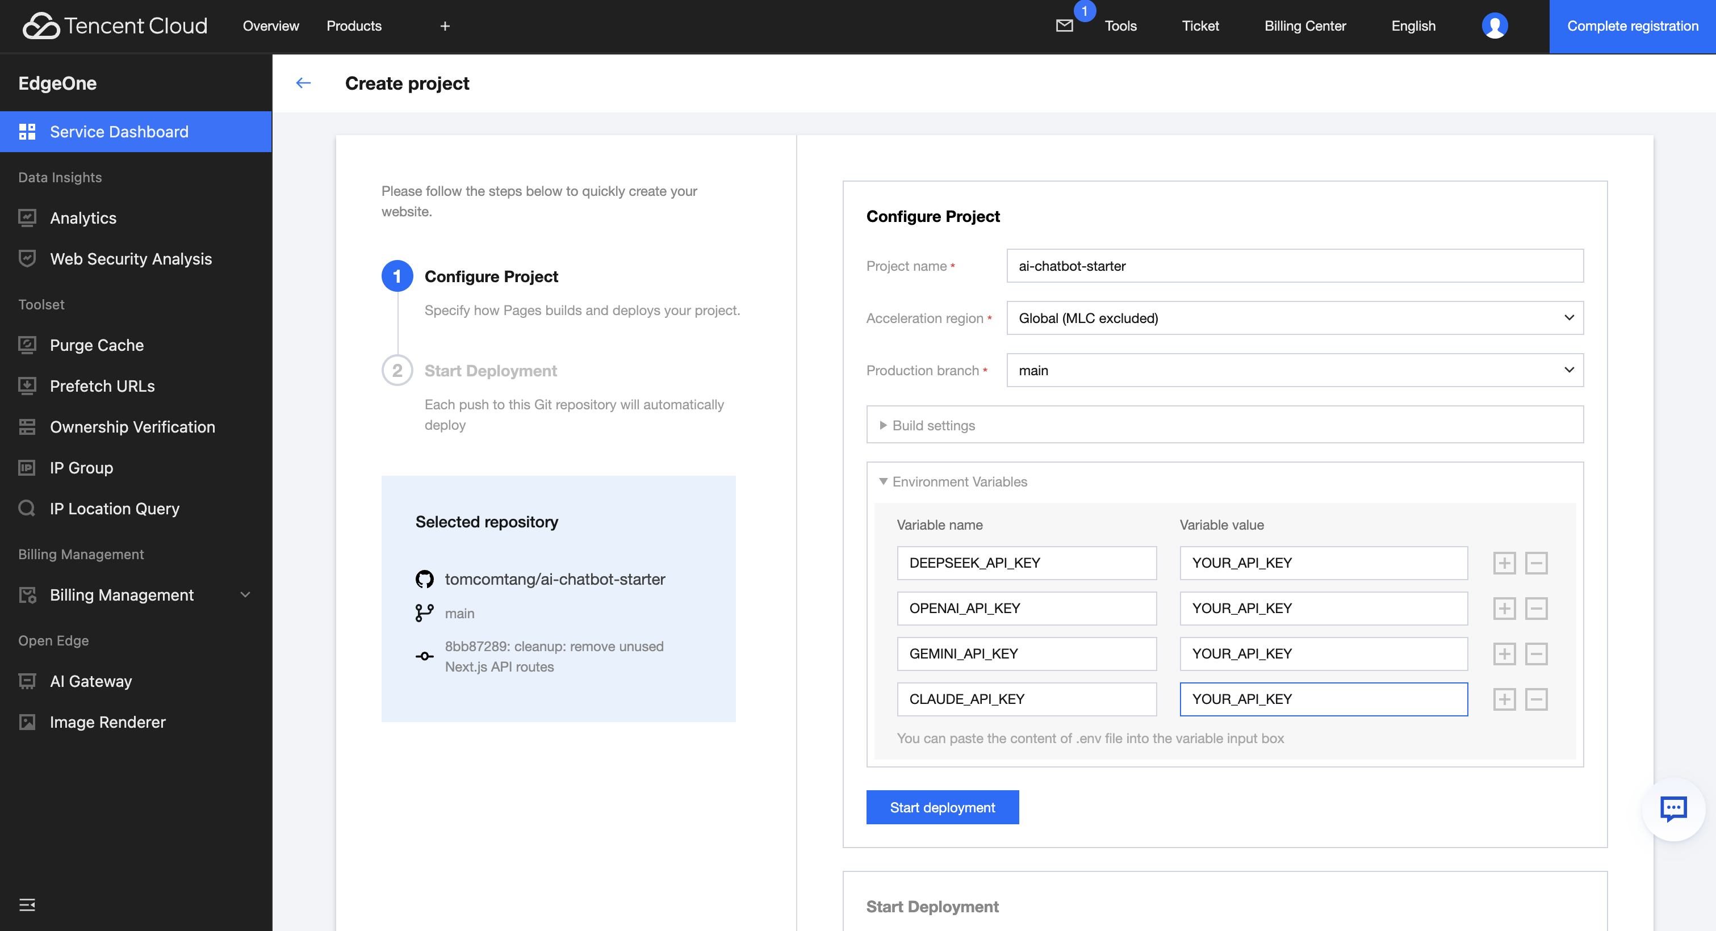
Task: Click the Image Renderer icon
Action: coord(27,722)
